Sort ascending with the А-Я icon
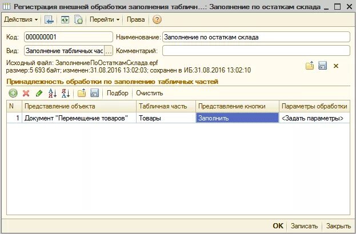 click(x=53, y=93)
